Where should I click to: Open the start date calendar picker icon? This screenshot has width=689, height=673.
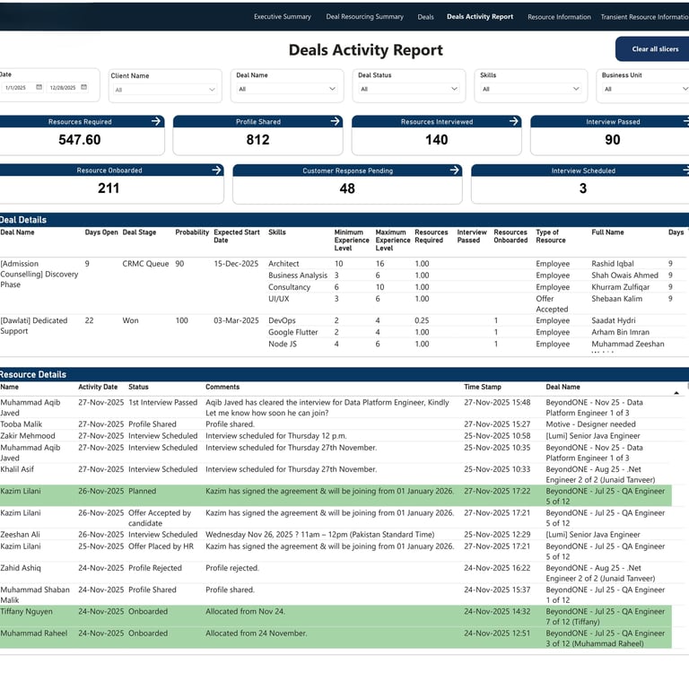(x=39, y=87)
